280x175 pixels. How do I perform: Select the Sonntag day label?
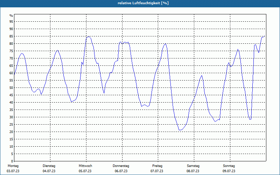pyautogui.click(x=229, y=166)
